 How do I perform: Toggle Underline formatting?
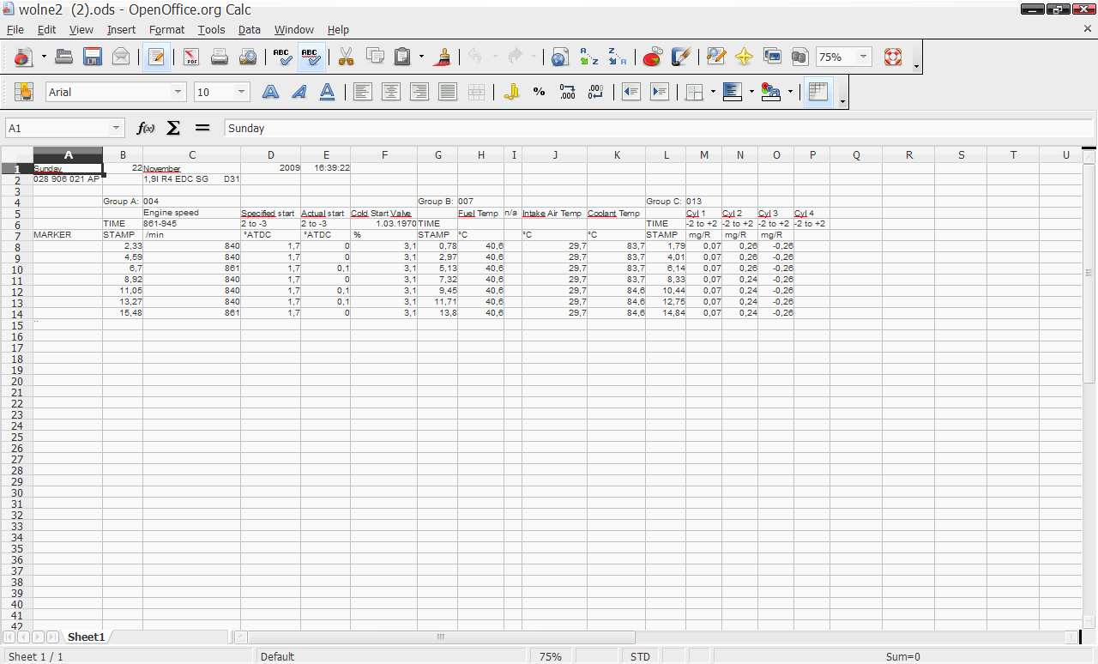pos(328,92)
